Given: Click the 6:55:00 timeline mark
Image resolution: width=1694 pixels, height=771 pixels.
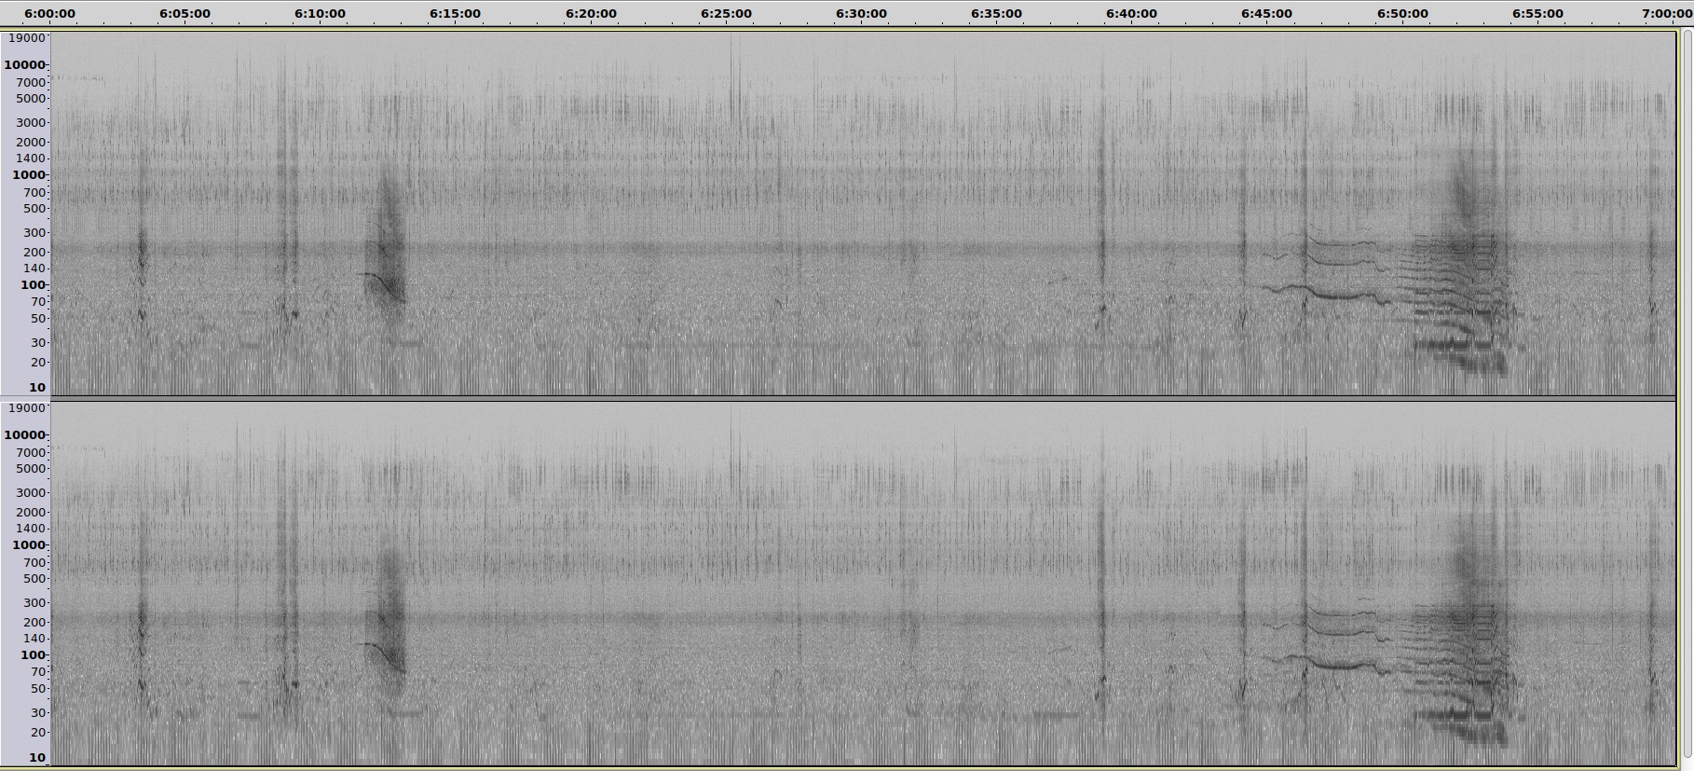Looking at the screenshot, I should (x=1537, y=14).
